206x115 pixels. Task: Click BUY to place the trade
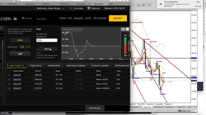(47, 49)
